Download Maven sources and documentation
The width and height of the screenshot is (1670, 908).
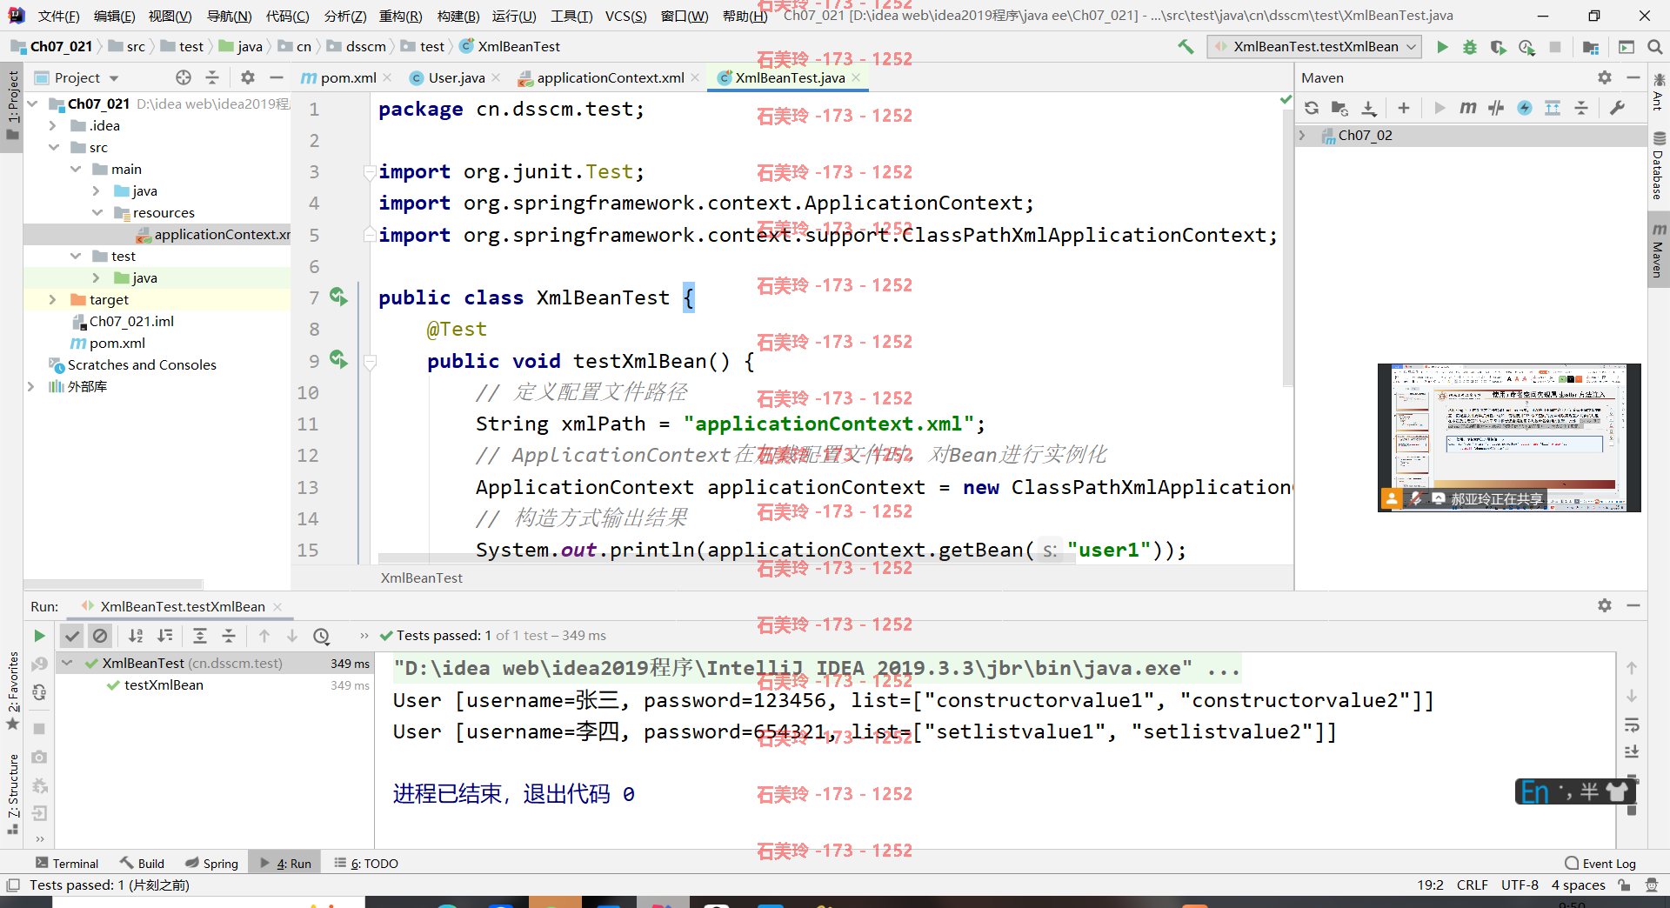pyautogui.click(x=1369, y=108)
